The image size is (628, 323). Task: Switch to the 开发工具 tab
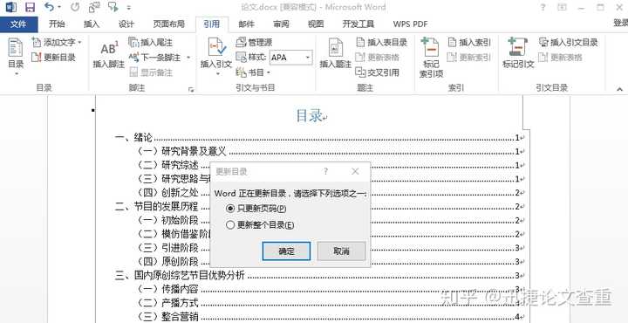click(358, 24)
